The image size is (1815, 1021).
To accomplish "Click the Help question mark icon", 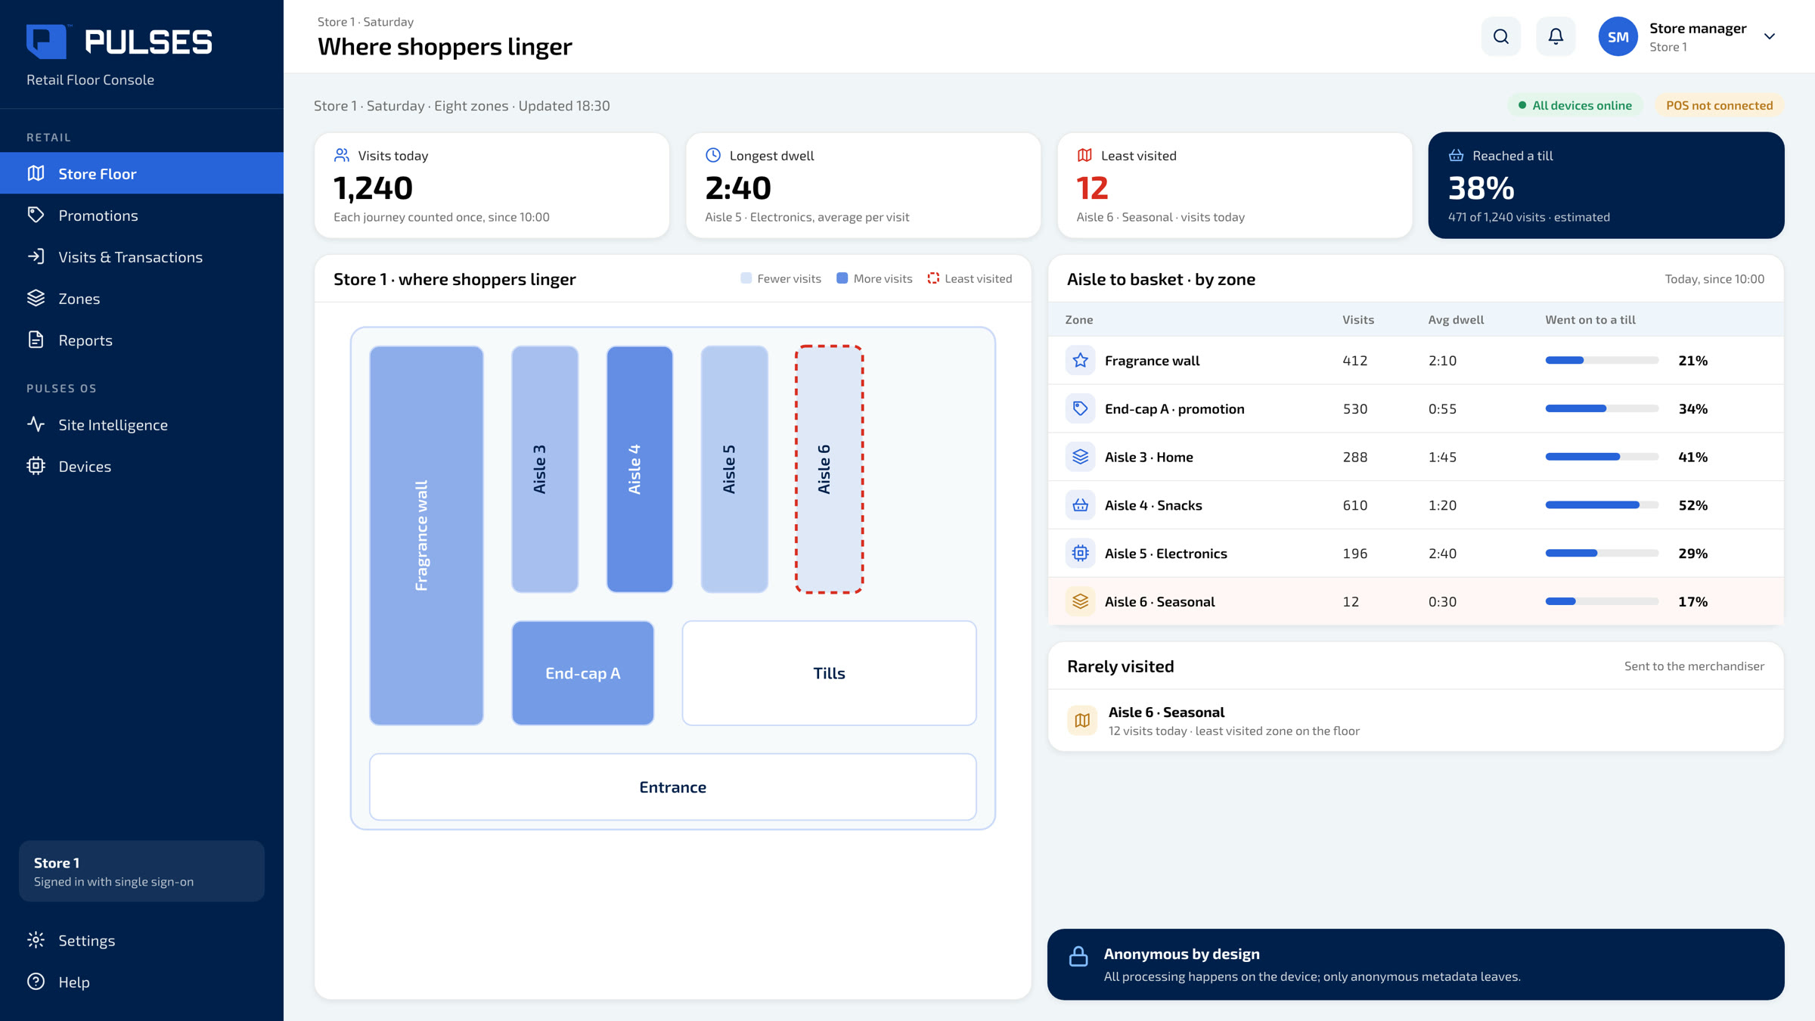I will click(36, 982).
